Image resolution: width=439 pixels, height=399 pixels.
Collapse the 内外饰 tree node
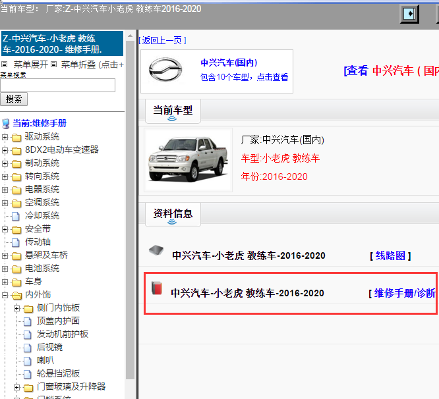5,295
